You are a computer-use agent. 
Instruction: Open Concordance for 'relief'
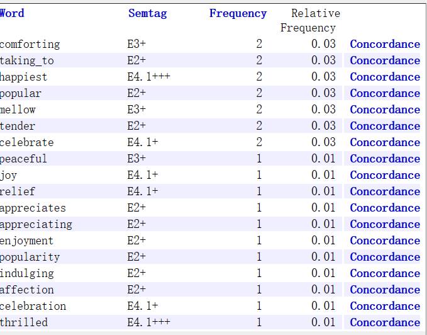click(x=385, y=191)
